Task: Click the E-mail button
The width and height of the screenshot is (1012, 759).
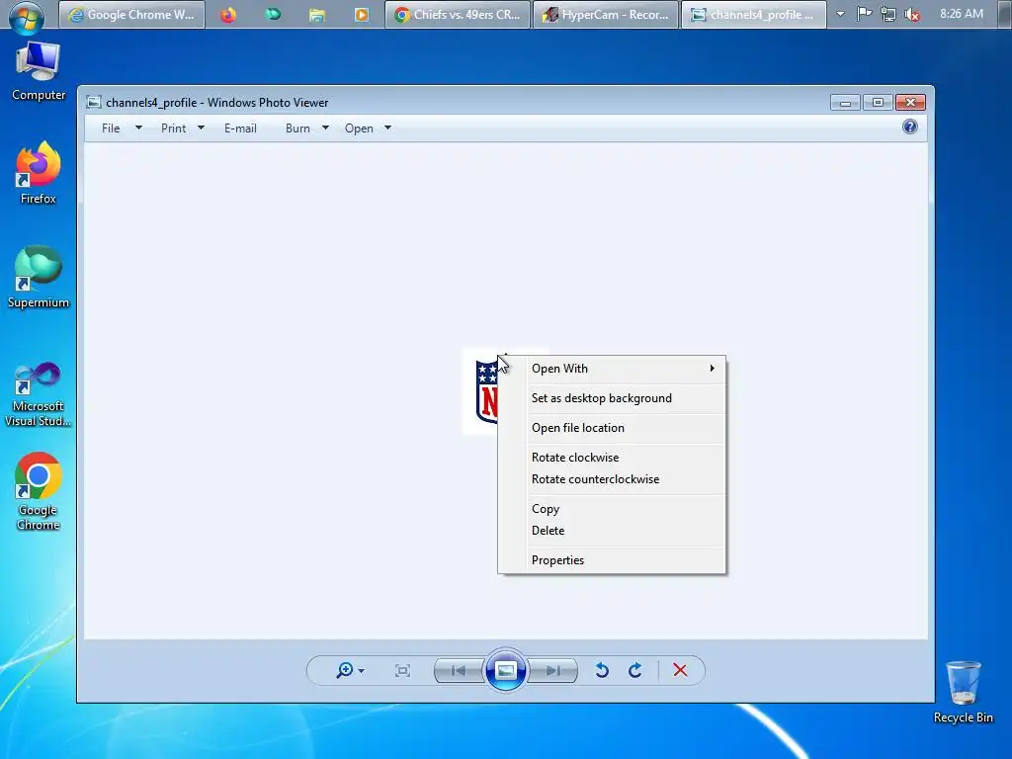Action: point(240,128)
